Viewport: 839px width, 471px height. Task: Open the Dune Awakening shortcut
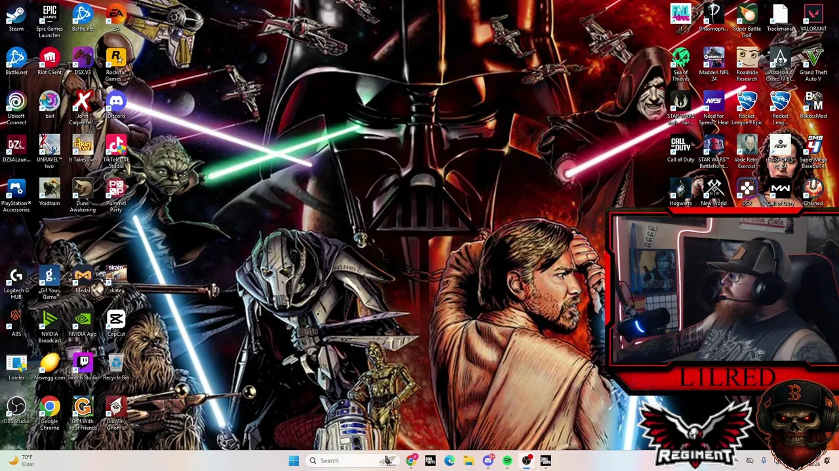tap(83, 196)
